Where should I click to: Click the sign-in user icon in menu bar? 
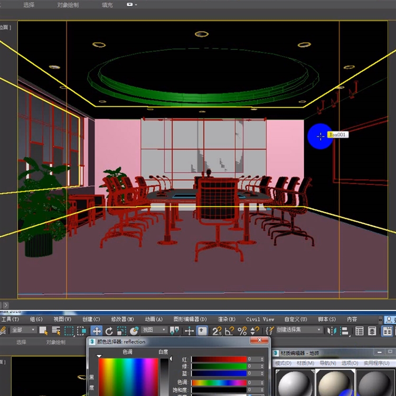[x=390, y=320]
